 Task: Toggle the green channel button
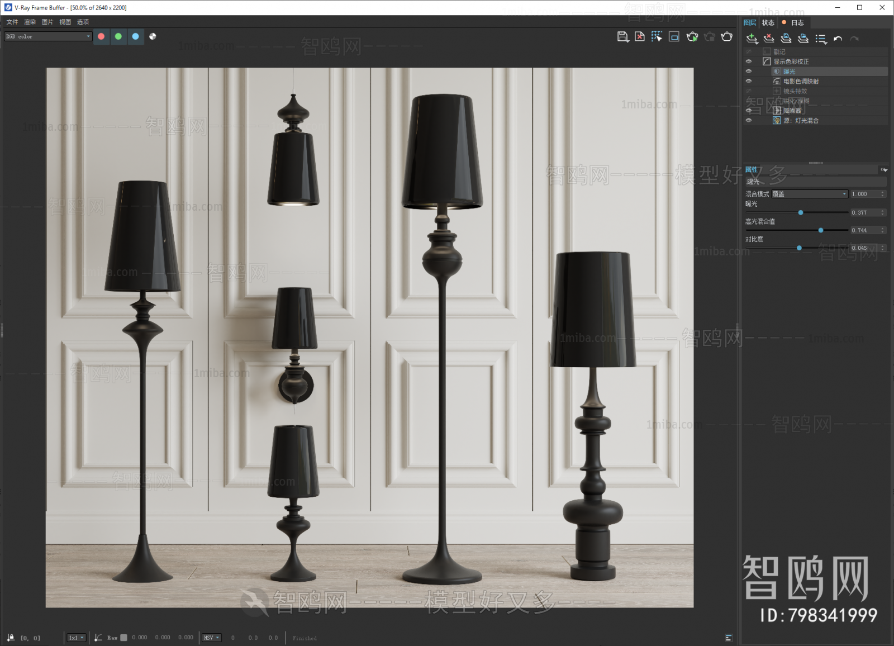coord(118,36)
